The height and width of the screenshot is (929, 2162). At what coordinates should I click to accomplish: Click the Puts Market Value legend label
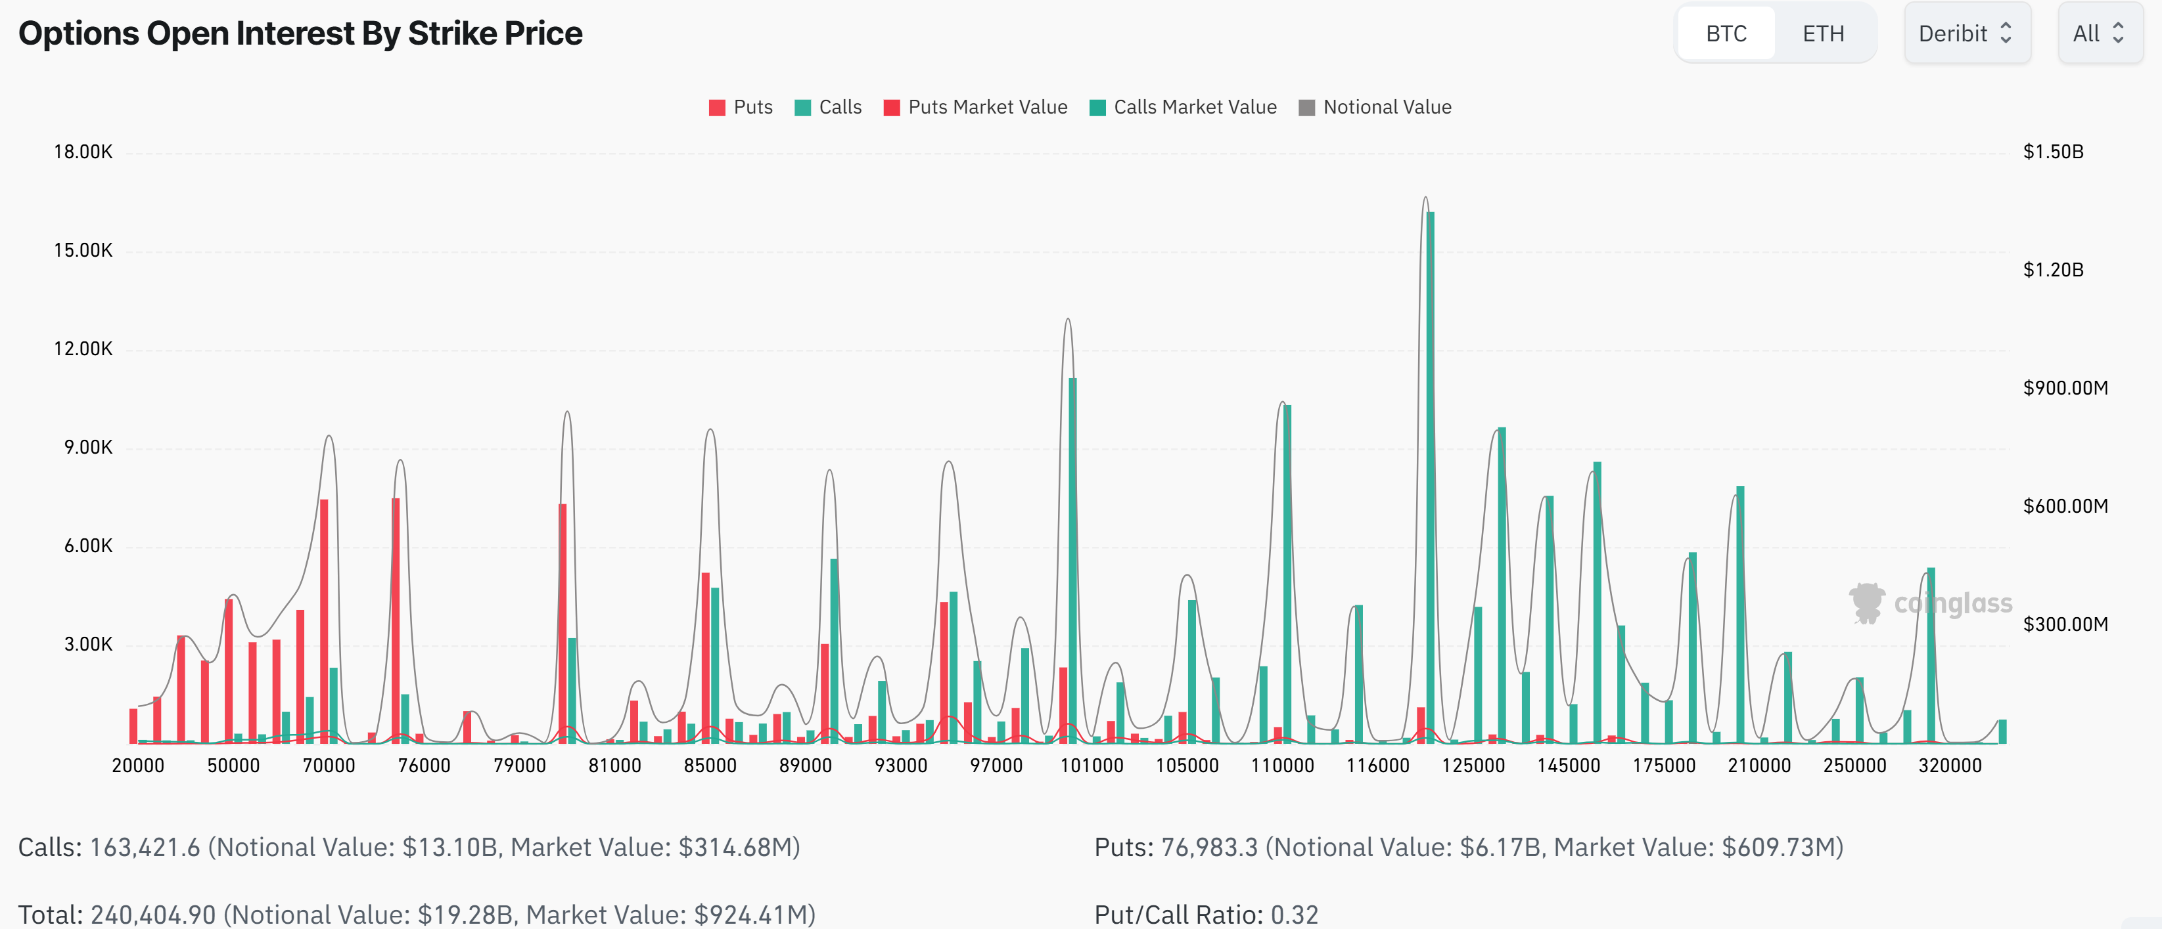pos(987,107)
